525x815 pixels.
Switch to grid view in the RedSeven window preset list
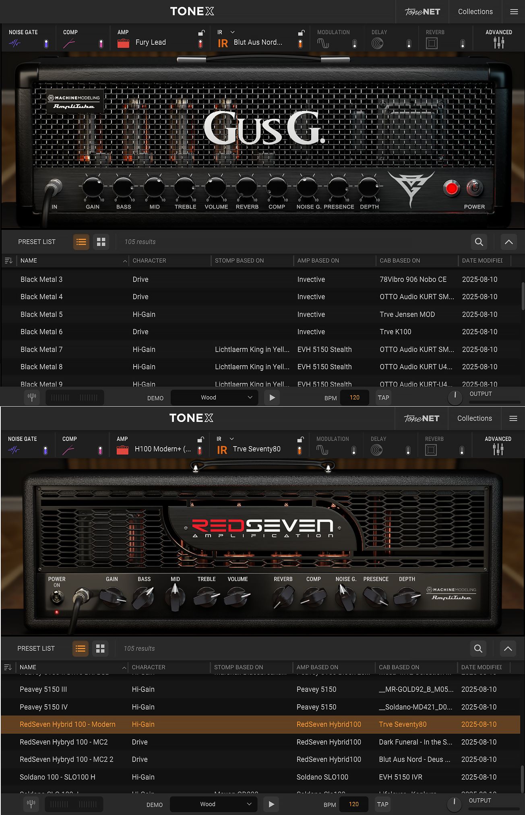[100, 649]
